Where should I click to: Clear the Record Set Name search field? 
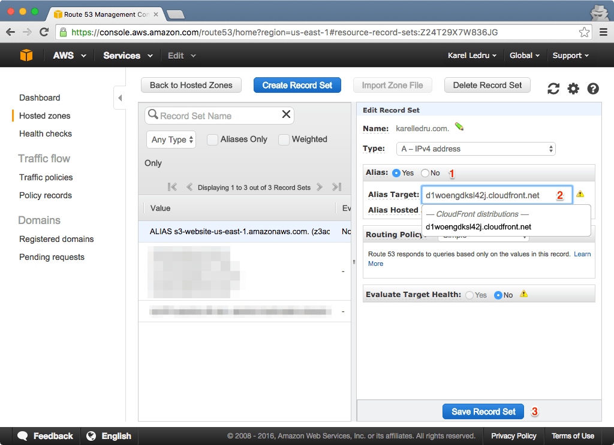coord(286,115)
